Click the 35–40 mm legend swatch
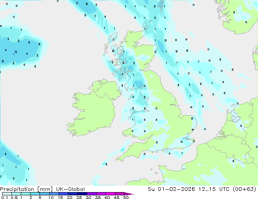 101,194
